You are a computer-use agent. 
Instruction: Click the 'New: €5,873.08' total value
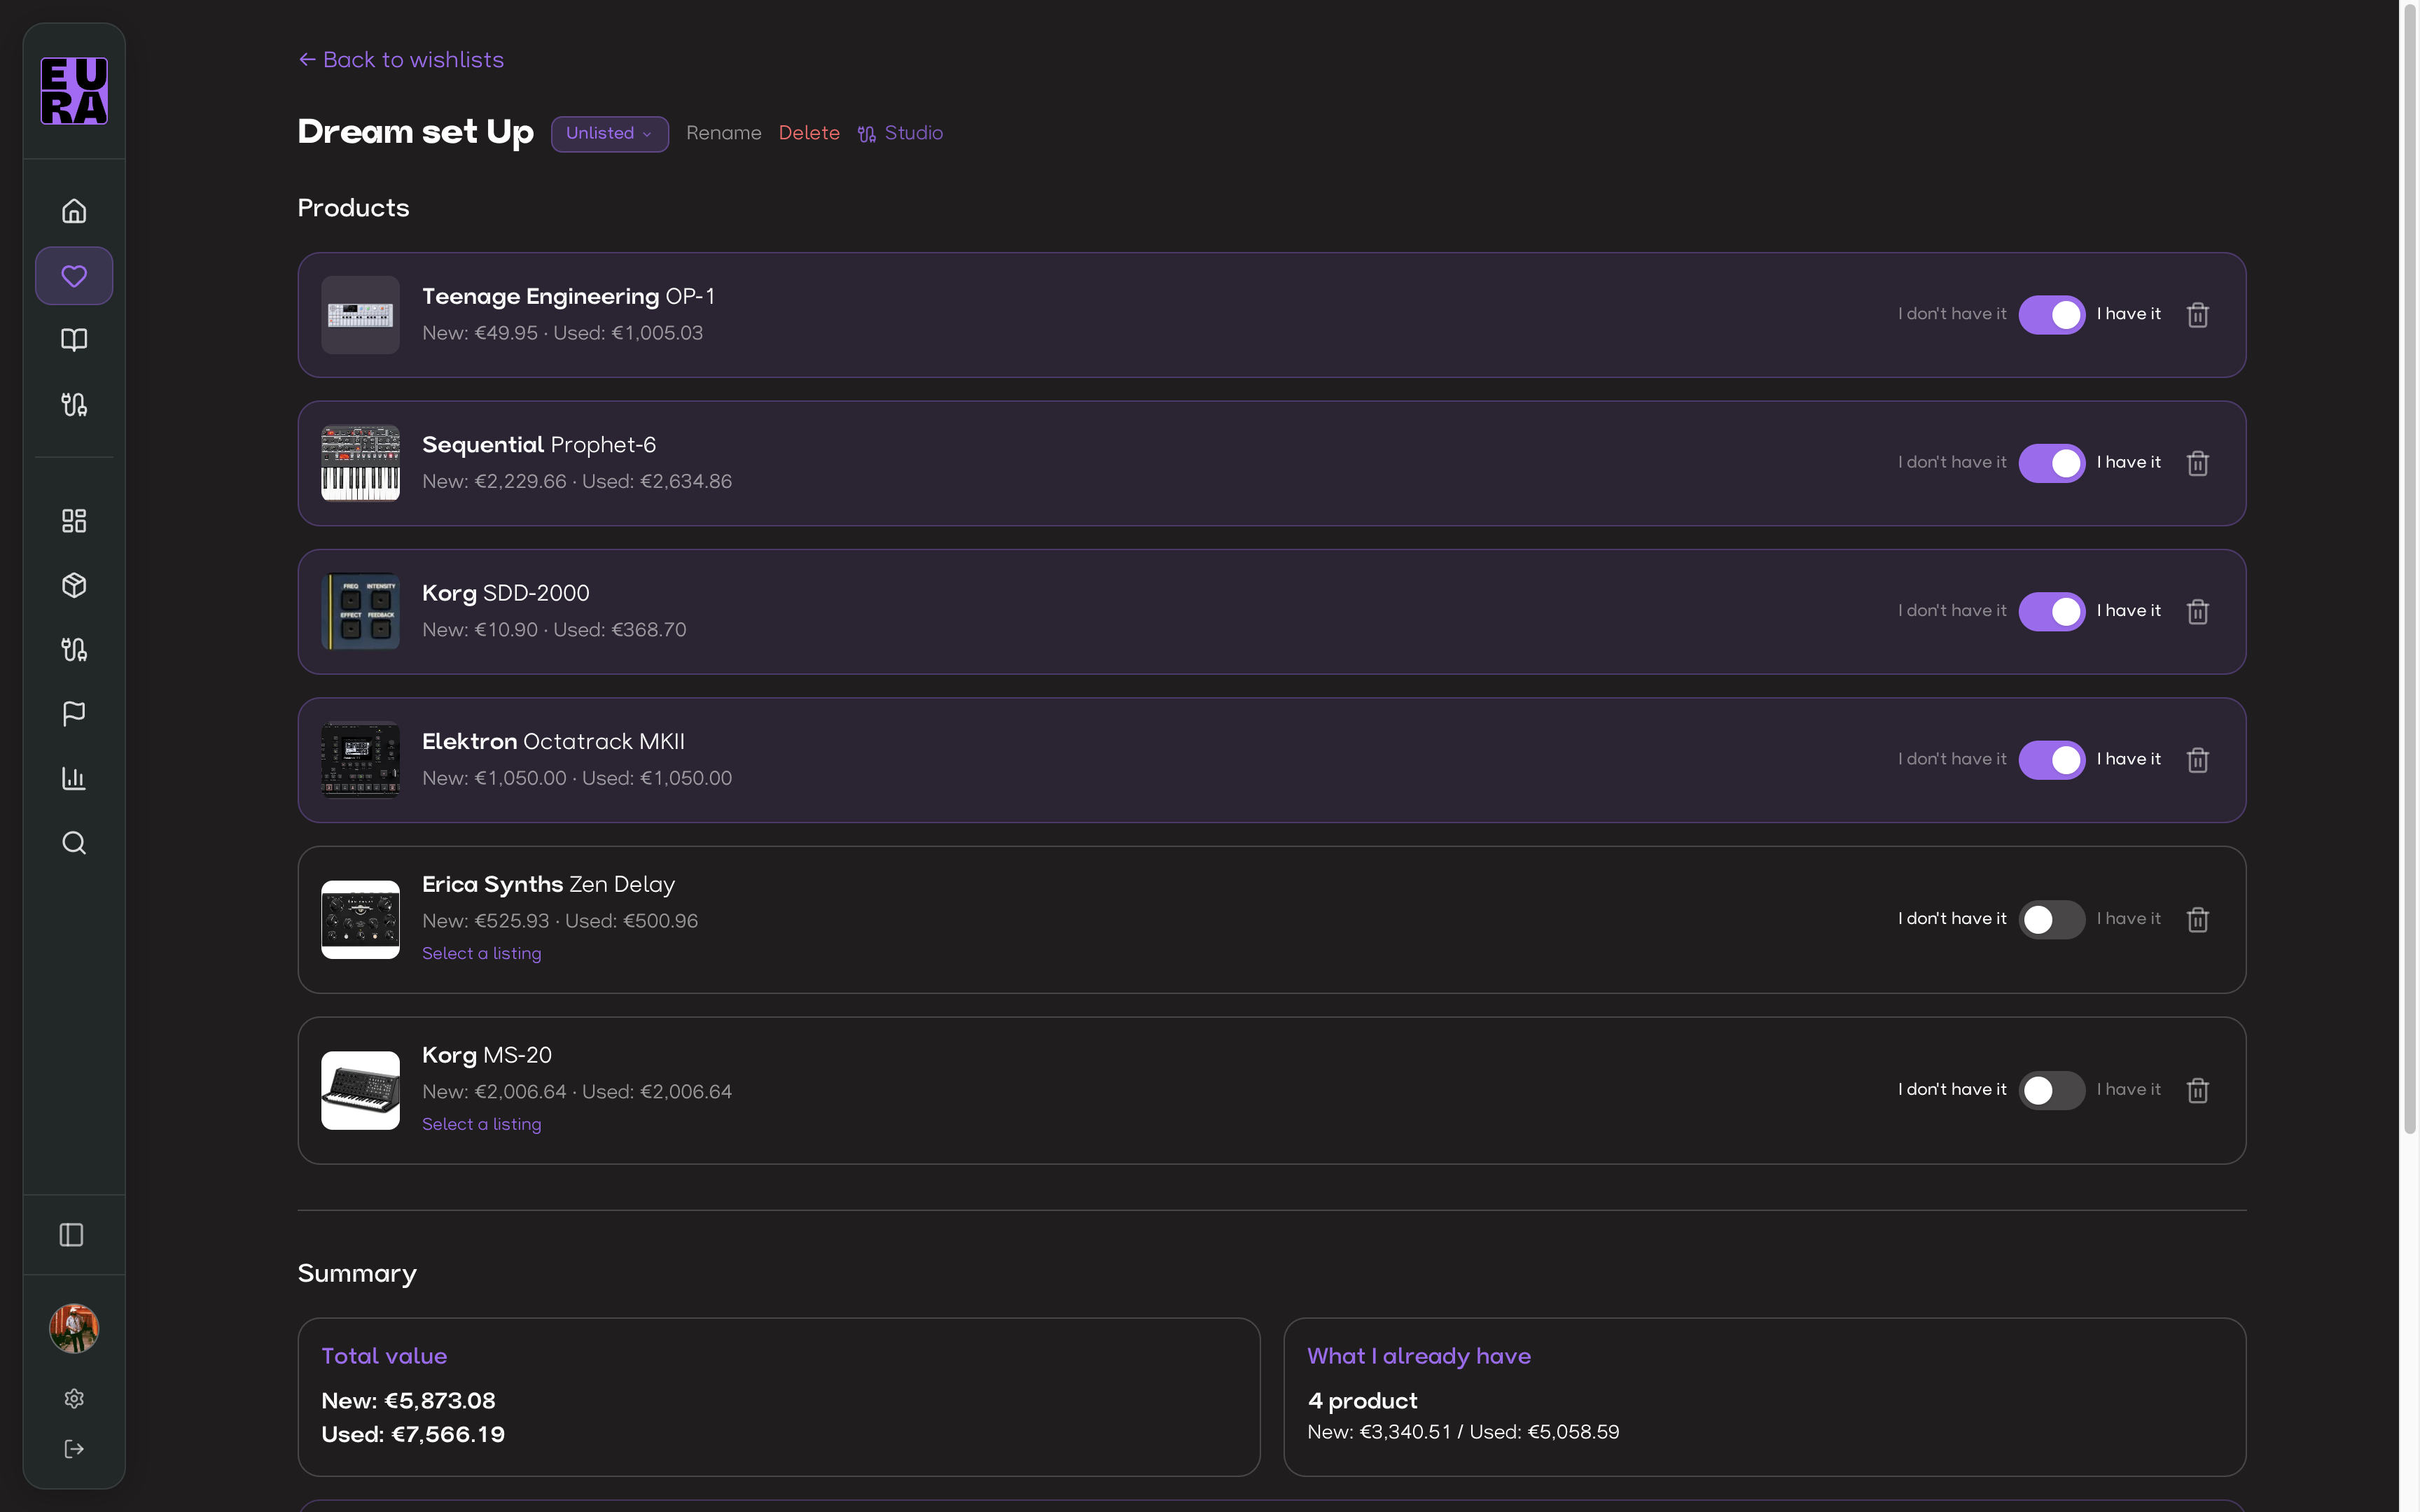(x=408, y=1401)
